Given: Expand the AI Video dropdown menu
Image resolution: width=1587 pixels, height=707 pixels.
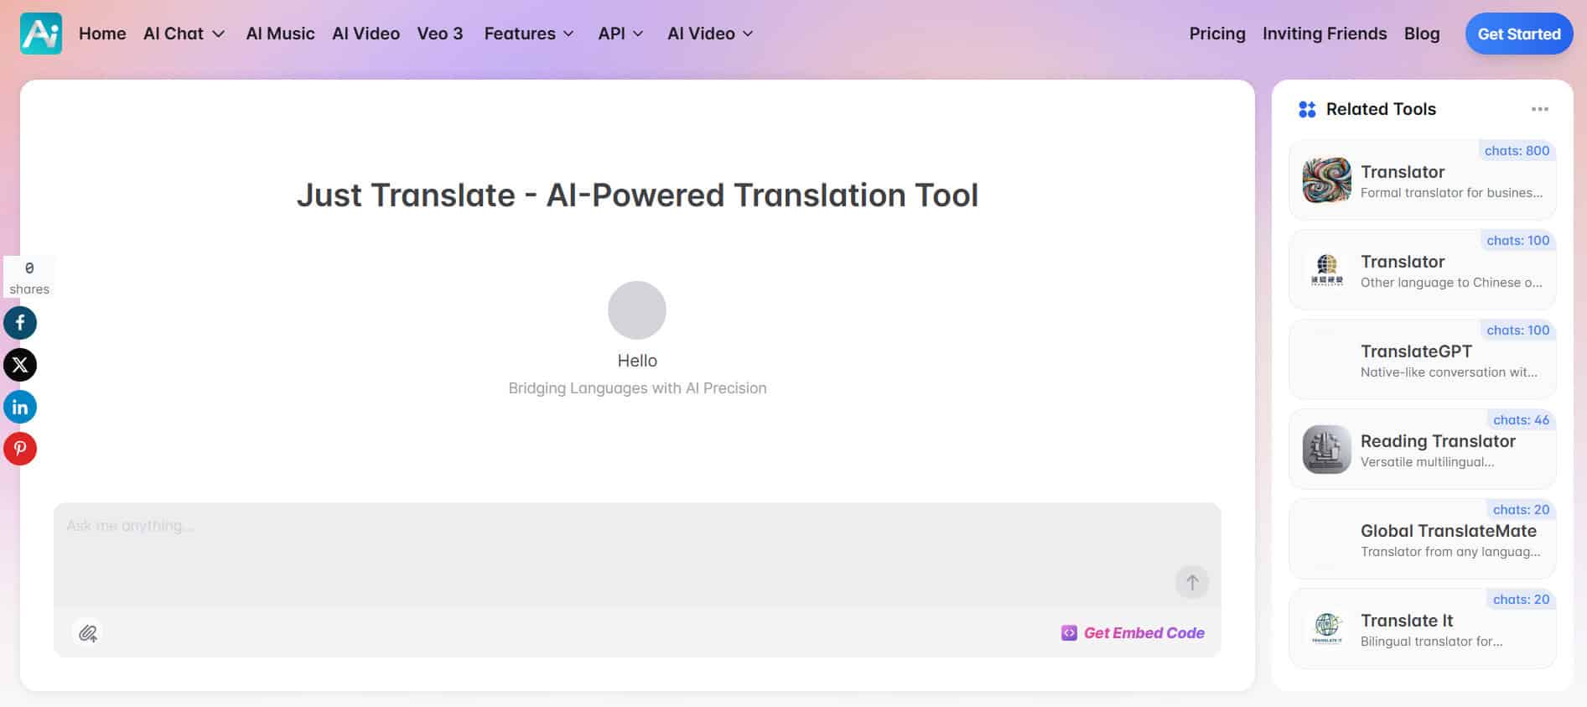Looking at the screenshot, I should 711,34.
